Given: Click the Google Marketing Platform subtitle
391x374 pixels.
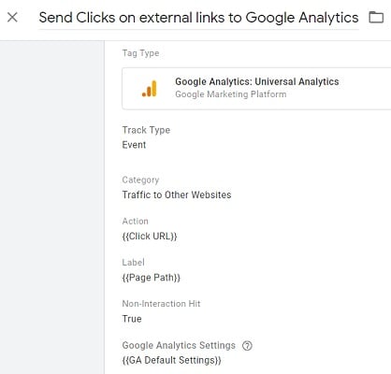Looking at the screenshot, I should coord(231,94).
